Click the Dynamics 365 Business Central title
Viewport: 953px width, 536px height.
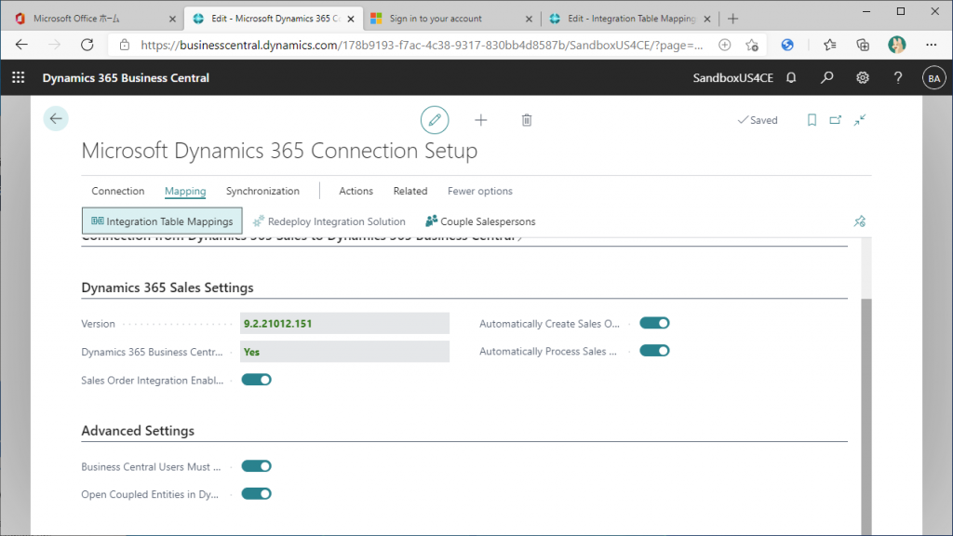(126, 78)
